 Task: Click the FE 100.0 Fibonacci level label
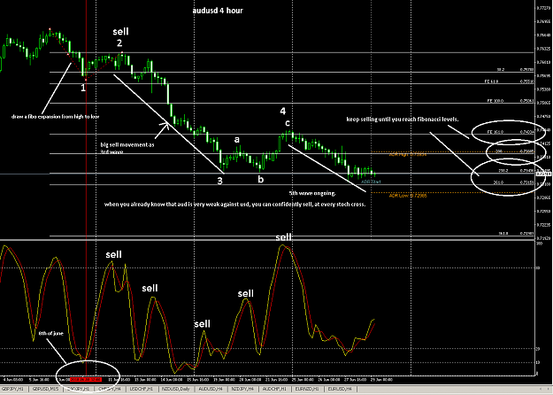click(x=495, y=101)
